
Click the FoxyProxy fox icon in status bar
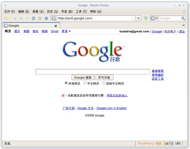coord(167,144)
